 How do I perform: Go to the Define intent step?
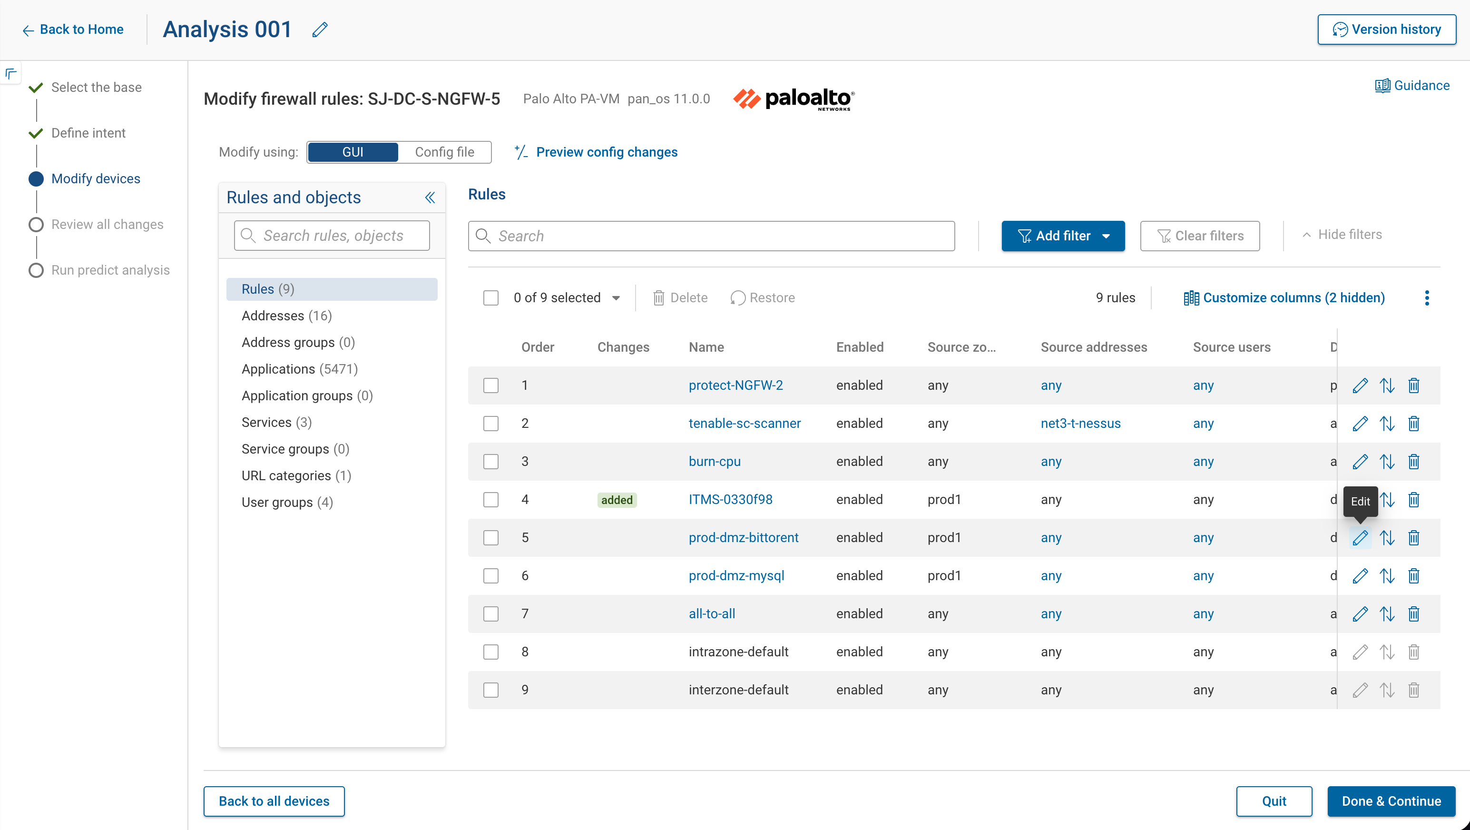coord(88,133)
